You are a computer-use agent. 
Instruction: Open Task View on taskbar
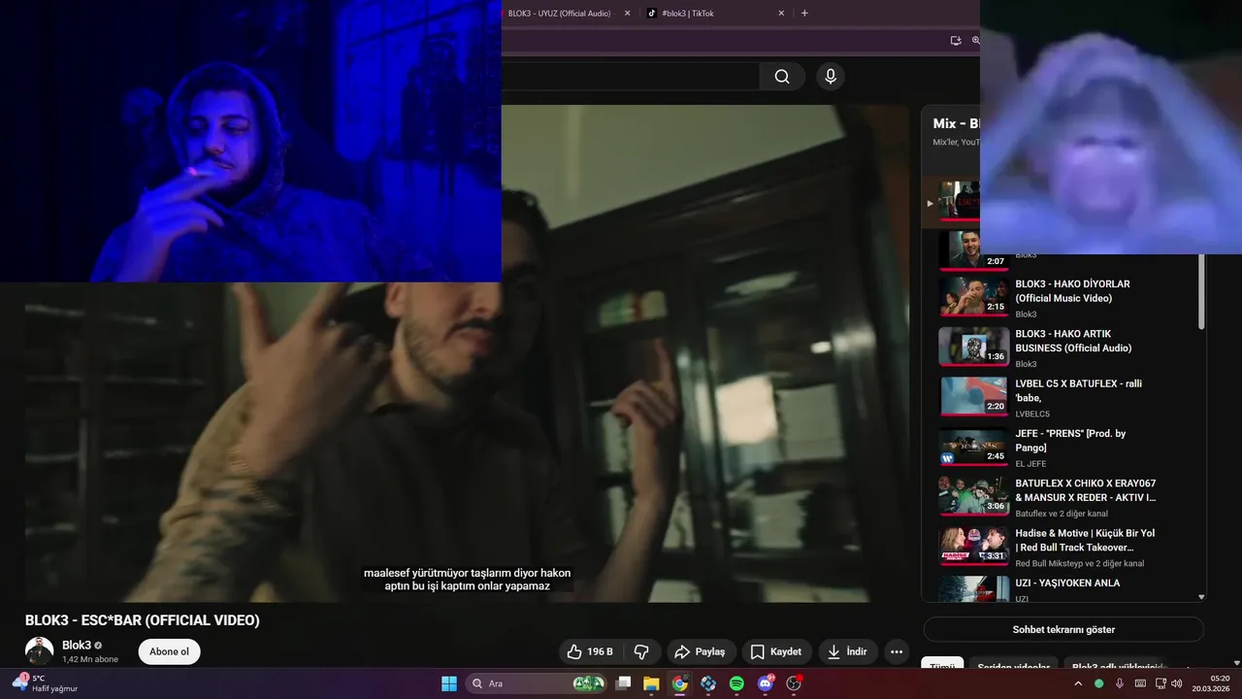[624, 683]
